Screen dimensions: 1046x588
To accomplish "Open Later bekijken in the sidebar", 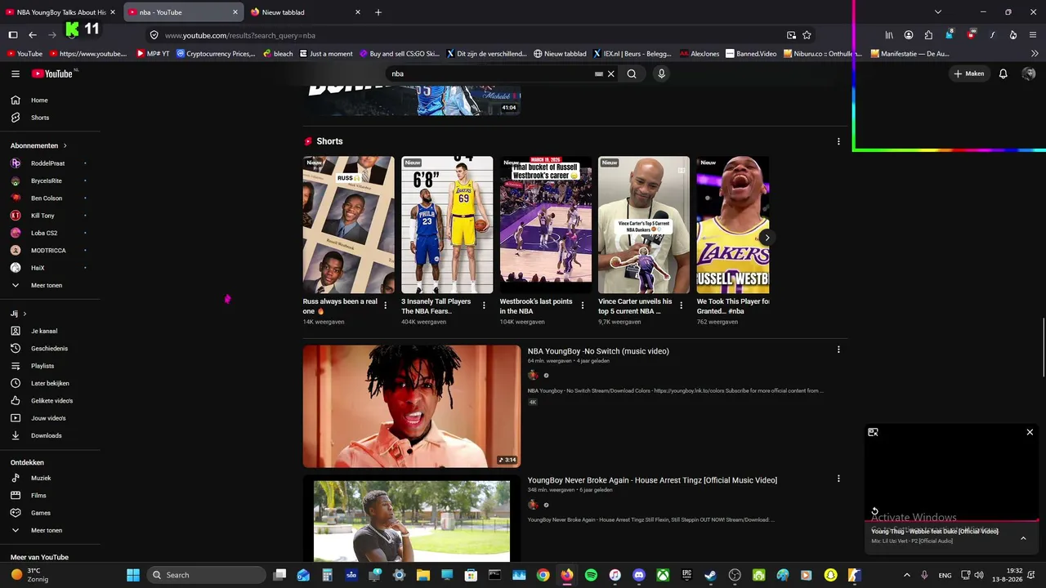I will [x=50, y=383].
